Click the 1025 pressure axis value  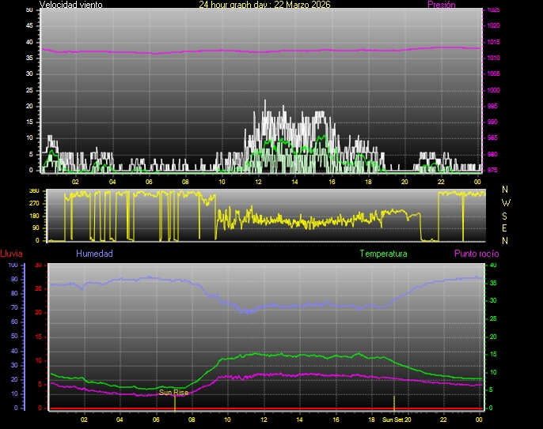493,9
